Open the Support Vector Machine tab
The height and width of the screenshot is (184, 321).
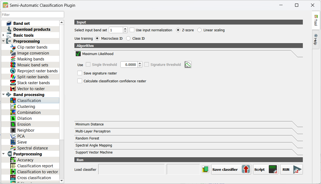click(x=94, y=152)
